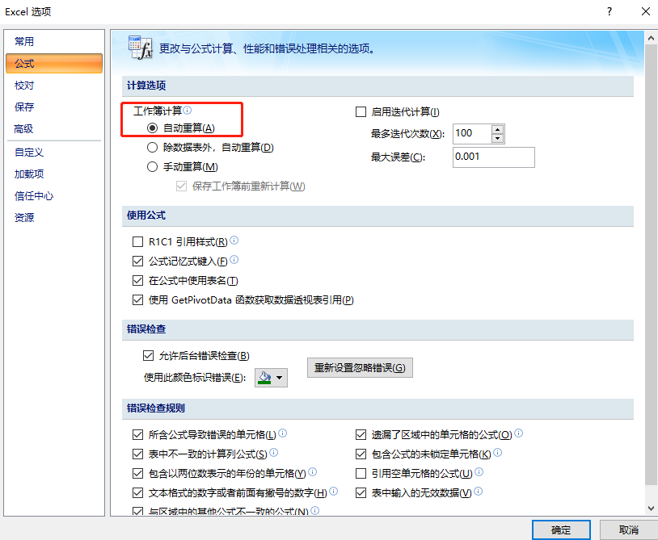Click info icon beside 表中输入的无效数据
This screenshot has height=540, width=658.
[x=479, y=492]
